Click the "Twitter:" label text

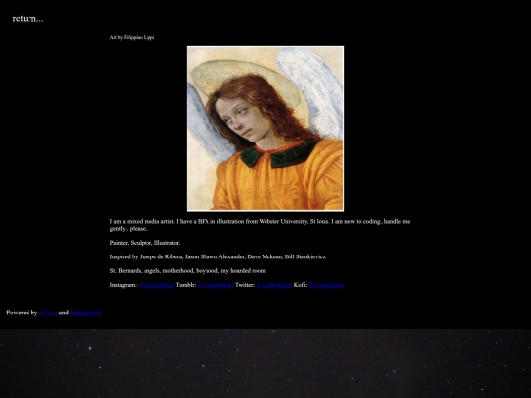245,285
